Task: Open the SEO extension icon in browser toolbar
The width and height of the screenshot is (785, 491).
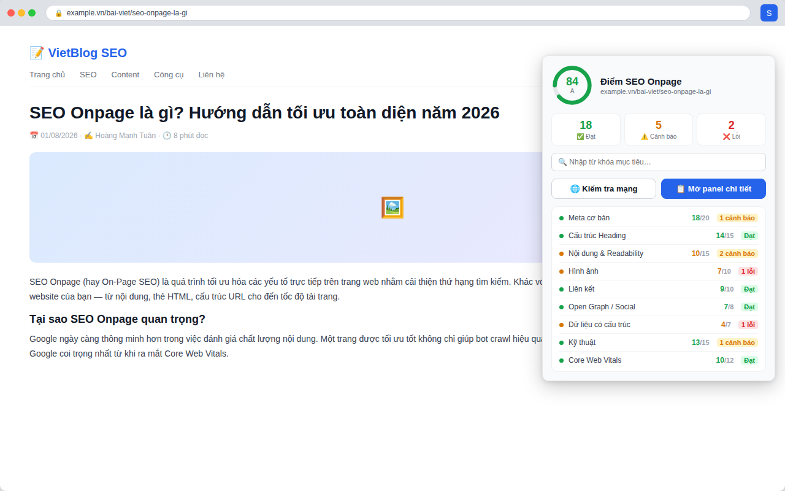Action: click(769, 13)
